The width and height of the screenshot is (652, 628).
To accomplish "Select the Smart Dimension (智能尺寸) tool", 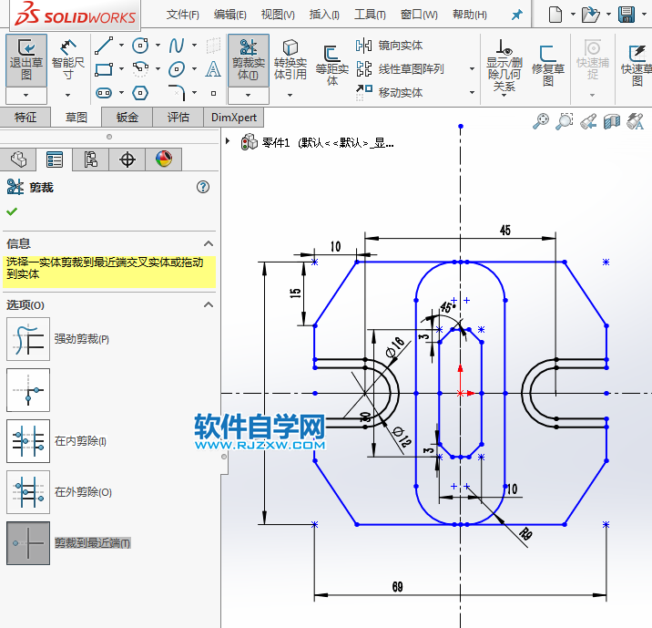I will coord(67,60).
